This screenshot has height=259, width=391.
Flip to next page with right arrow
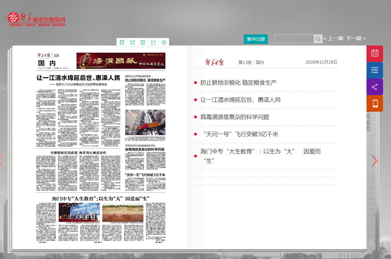(x=374, y=160)
